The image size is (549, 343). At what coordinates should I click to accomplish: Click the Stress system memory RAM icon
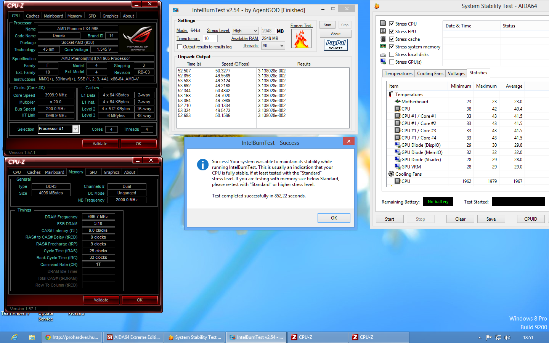coord(383,46)
